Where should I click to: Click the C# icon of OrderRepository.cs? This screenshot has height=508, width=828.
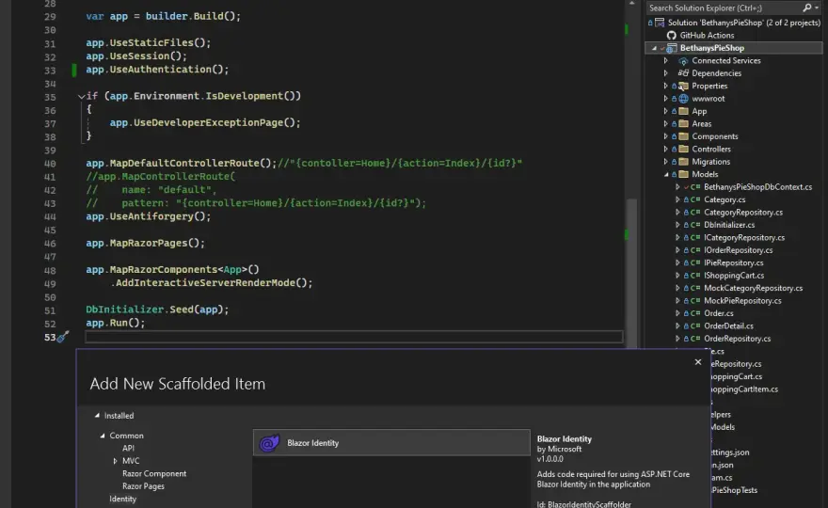click(x=695, y=339)
